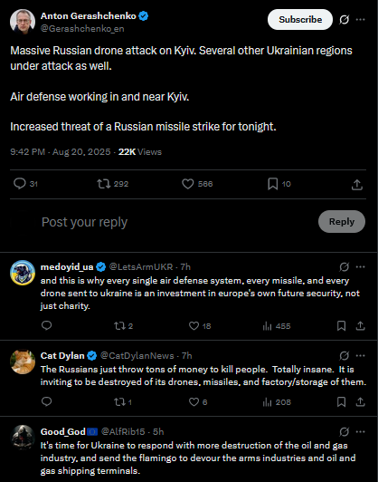Bookmark Cat Dylan's reply
This screenshot has width=378, height=482.
coord(341,402)
